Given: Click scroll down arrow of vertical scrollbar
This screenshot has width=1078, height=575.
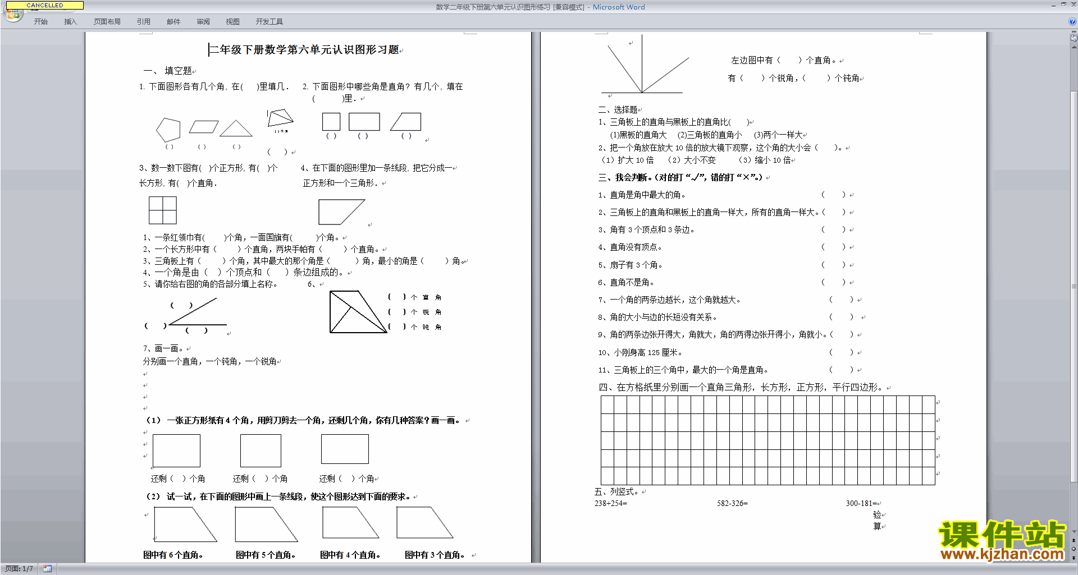Looking at the screenshot, I should point(1074,532).
